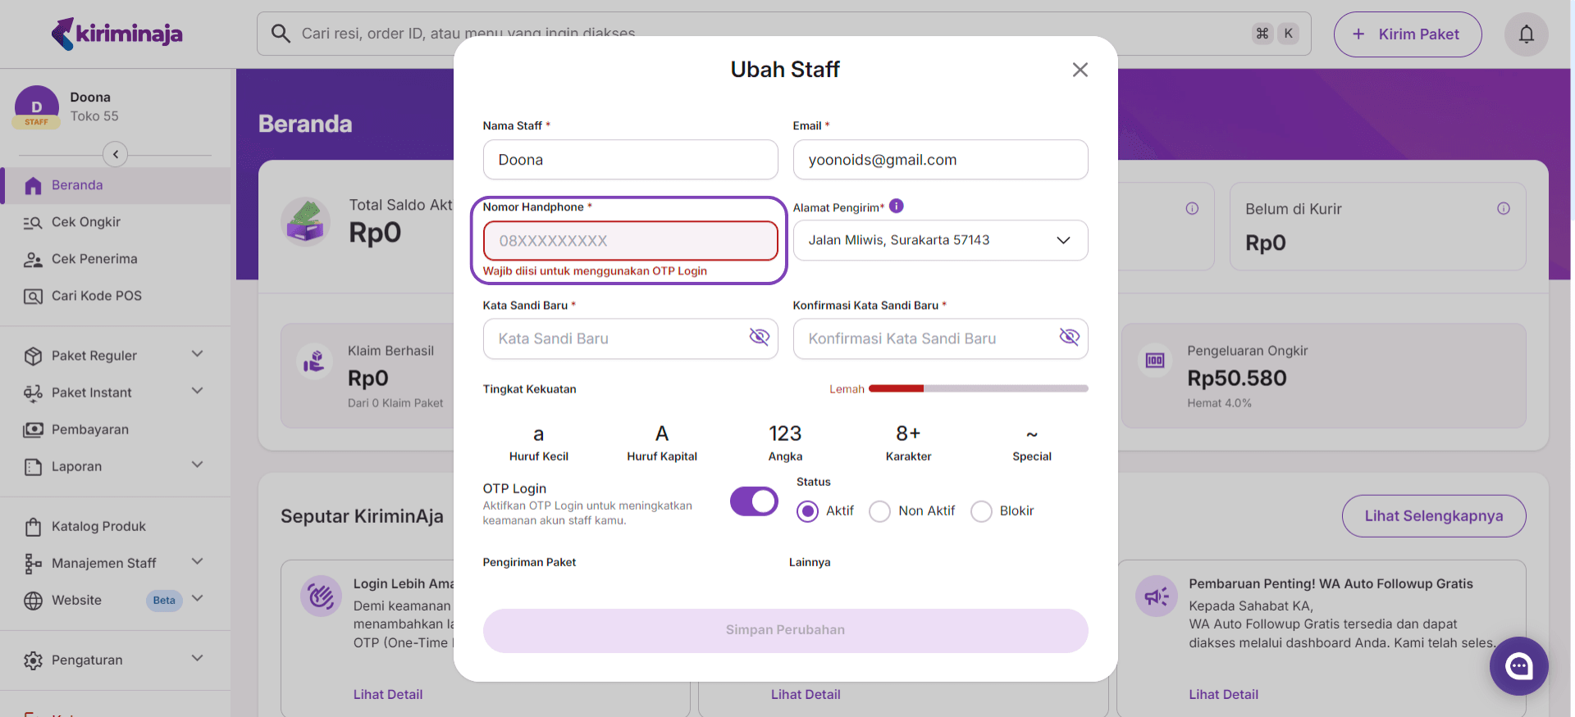This screenshot has height=717, width=1575.
Task: Click the Kirim Paket button
Action: [x=1407, y=34]
